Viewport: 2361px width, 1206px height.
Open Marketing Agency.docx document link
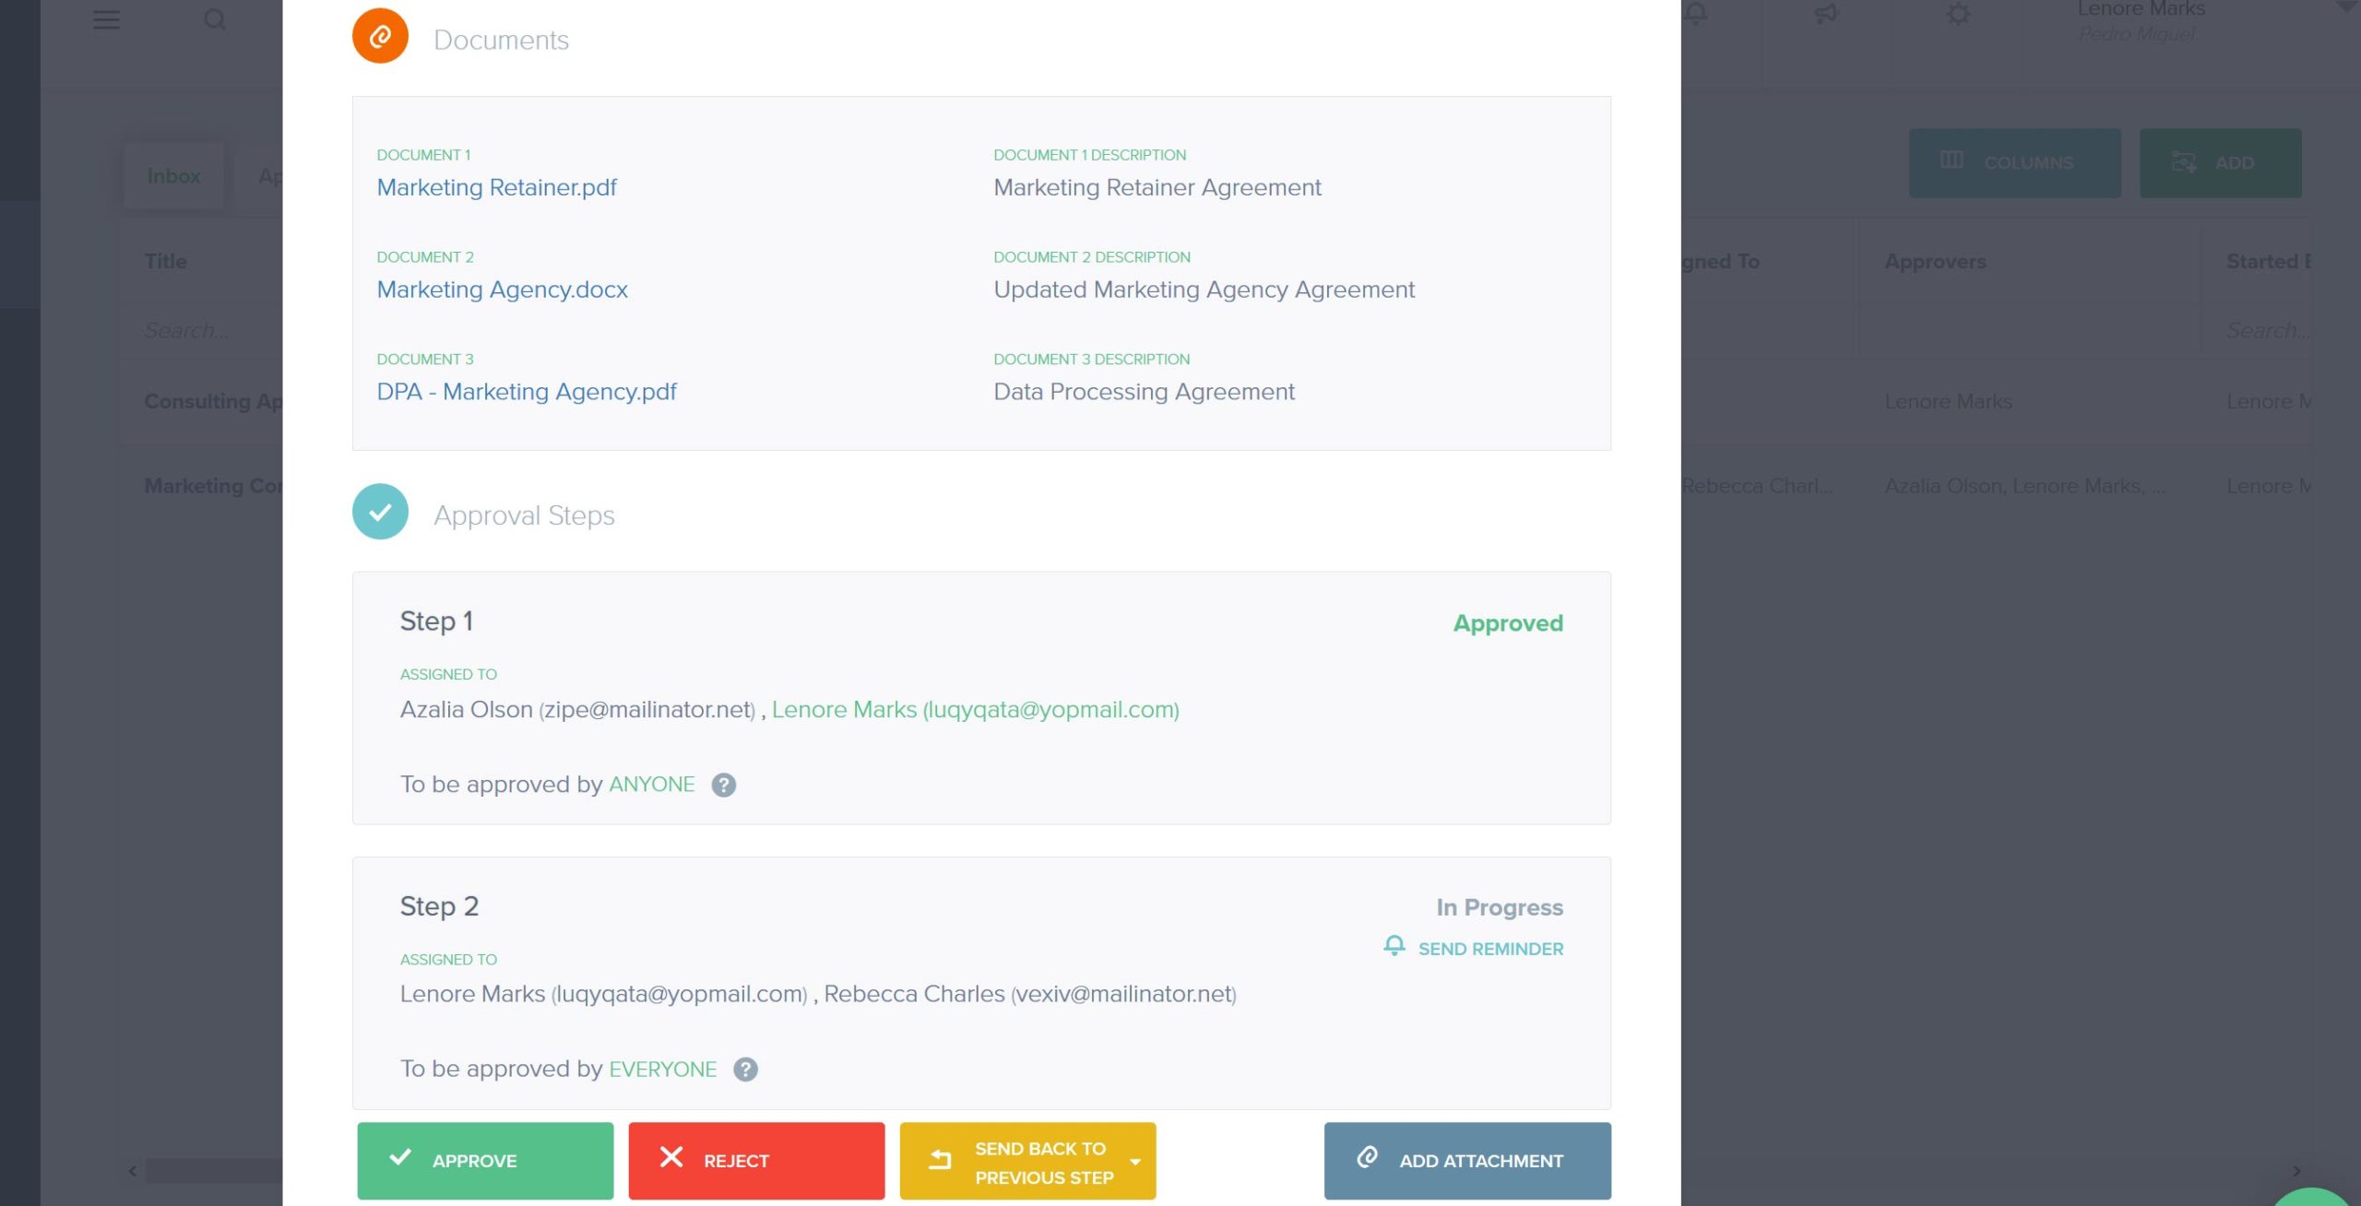pos(502,290)
